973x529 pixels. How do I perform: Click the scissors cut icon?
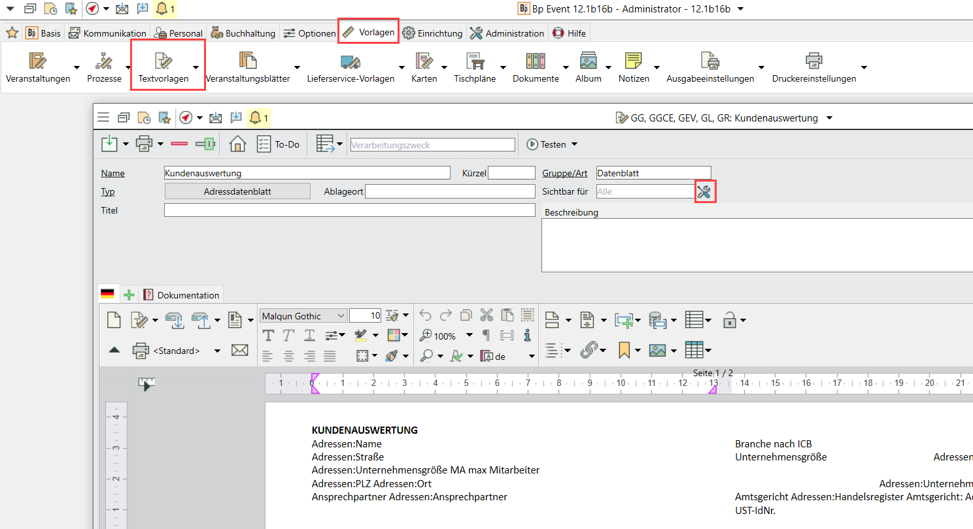click(x=486, y=315)
